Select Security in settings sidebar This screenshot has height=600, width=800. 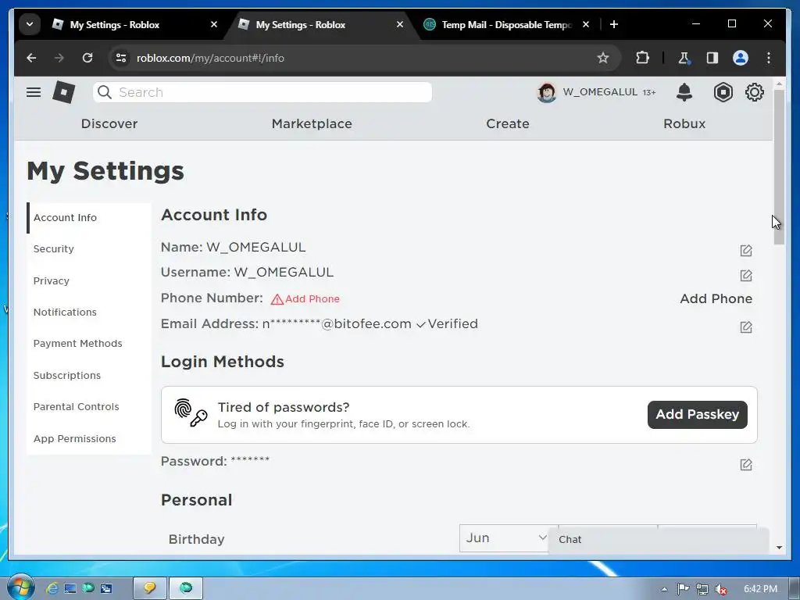pyautogui.click(x=89, y=249)
